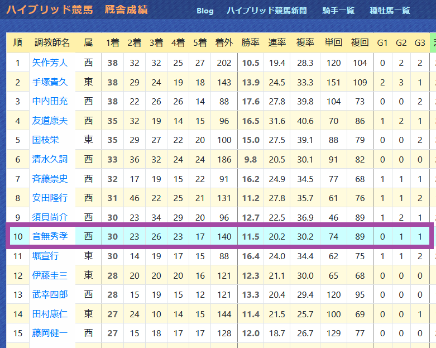Sort by the 複率 column header
436x348 pixels.
pyautogui.click(x=305, y=43)
